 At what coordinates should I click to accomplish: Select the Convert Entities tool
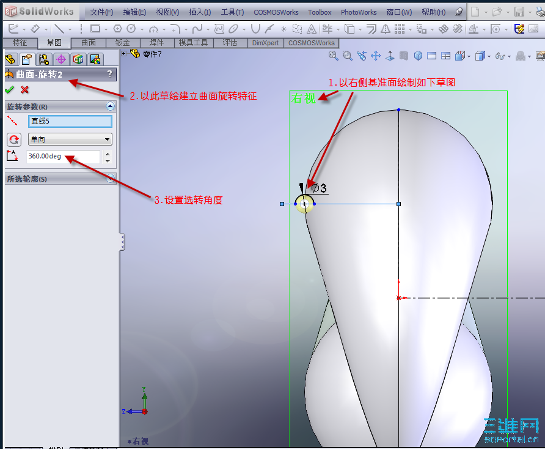pyautogui.click(x=349, y=29)
